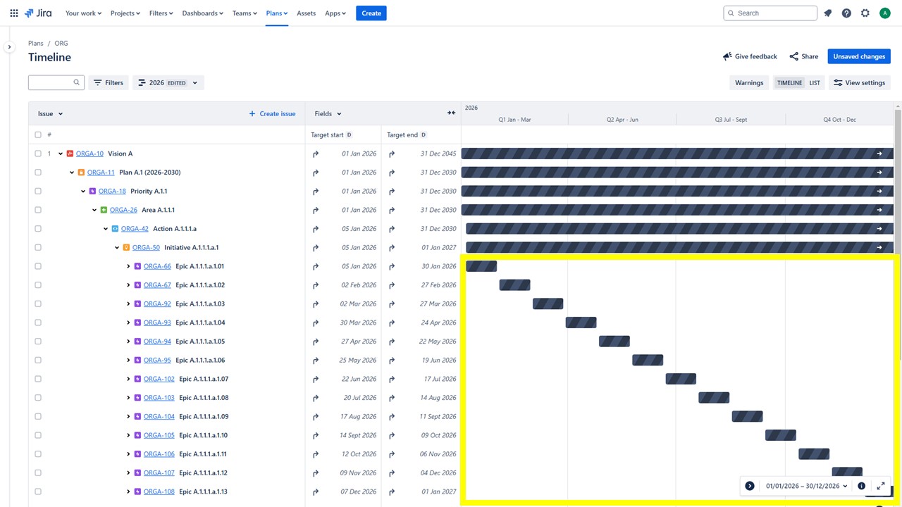The width and height of the screenshot is (902, 507).
Task: Tick the checkbox for ORGA-10 Vision A
Action: tap(38, 154)
